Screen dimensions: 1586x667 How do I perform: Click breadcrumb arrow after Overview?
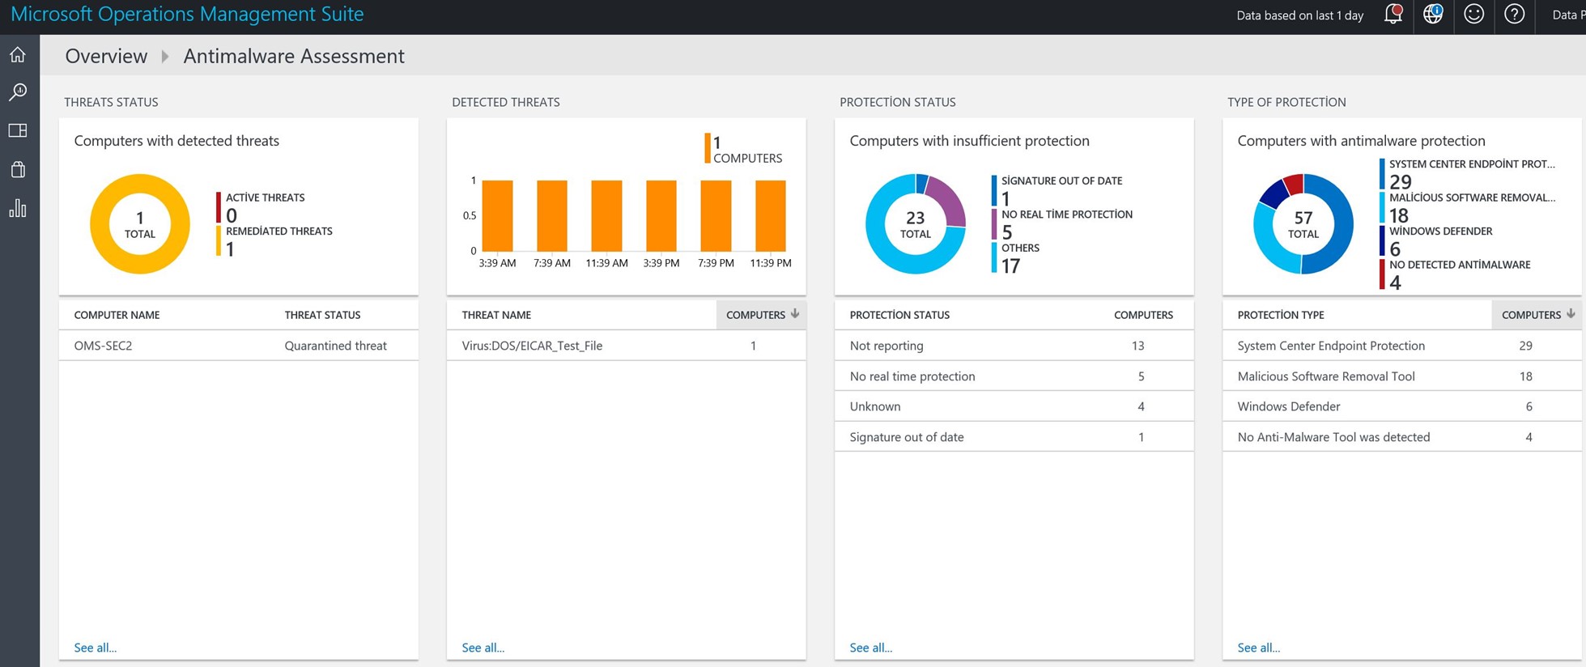165,57
